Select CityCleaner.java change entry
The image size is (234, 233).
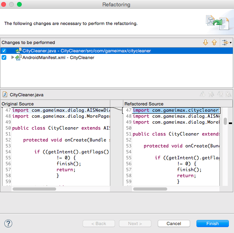click(87, 51)
